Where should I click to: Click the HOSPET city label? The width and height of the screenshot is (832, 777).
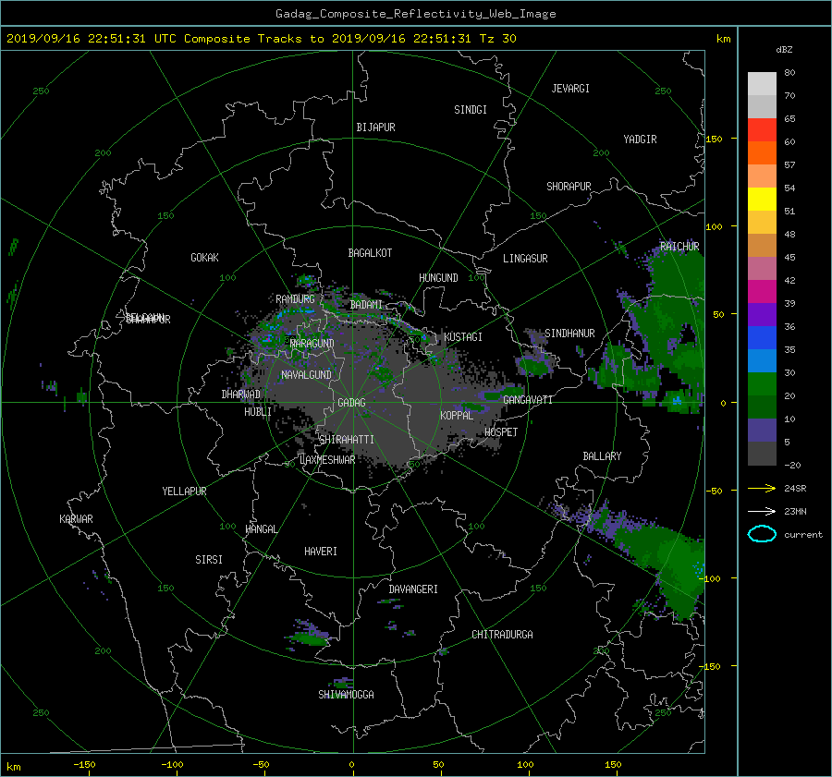pos(501,432)
